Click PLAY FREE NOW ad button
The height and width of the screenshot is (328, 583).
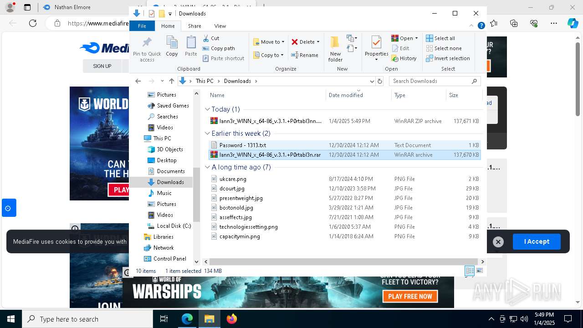(410, 296)
